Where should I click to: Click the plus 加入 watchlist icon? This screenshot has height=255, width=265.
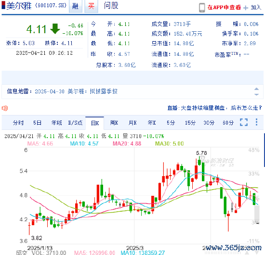[246, 8]
